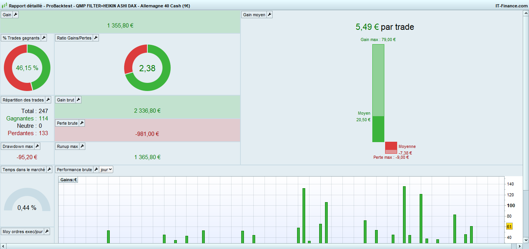529x249 pixels.
Task: Click the Ratio Gains/Pertes label
Action: [x=74, y=38]
